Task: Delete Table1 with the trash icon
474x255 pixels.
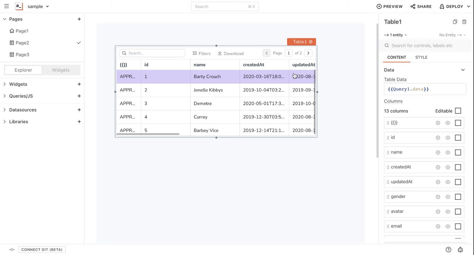Action: click(x=464, y=22)
